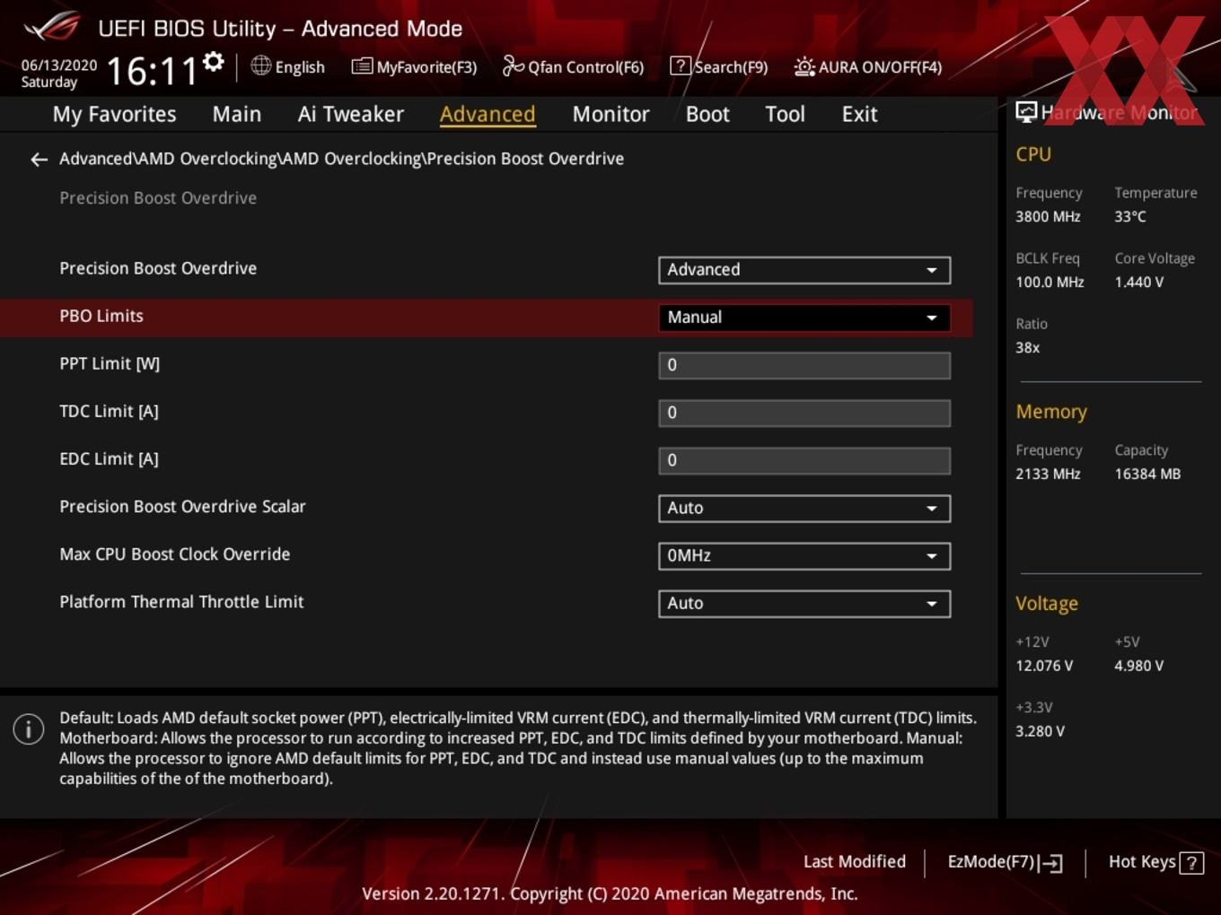Switch to the Tool tab

(x=785, y=115)
